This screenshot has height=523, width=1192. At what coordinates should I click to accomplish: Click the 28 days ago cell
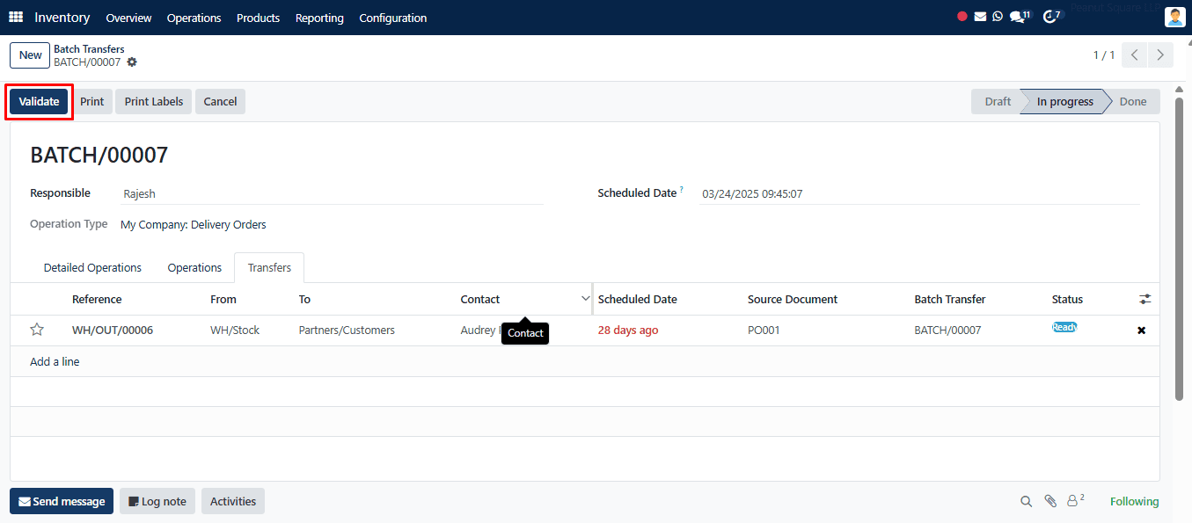pos(628,331)
